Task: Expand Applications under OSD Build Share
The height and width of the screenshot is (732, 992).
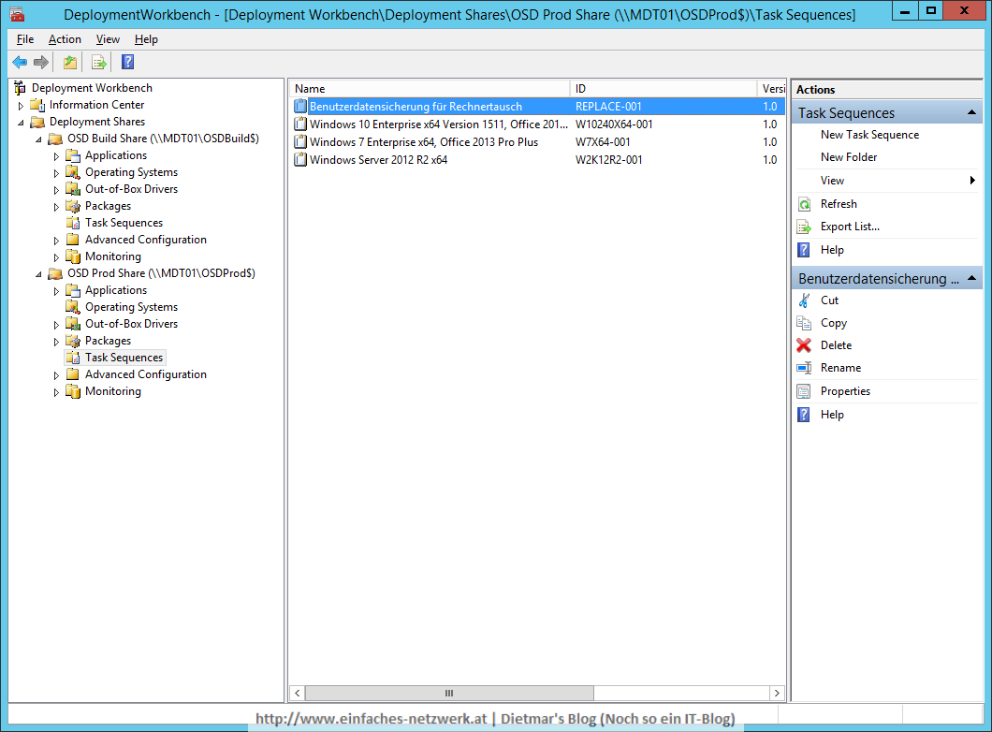Action: click(x=56, y=156)
